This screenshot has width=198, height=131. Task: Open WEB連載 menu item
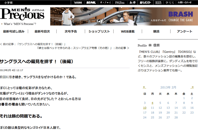[128, 31]
